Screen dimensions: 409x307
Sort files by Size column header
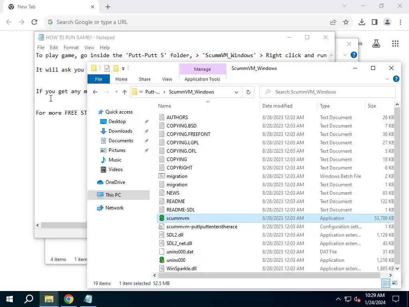(372, 106)
